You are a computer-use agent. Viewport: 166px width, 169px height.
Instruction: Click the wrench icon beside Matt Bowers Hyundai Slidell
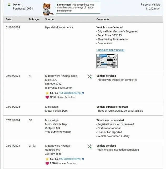pyautogui.click(x=89, y=77)
